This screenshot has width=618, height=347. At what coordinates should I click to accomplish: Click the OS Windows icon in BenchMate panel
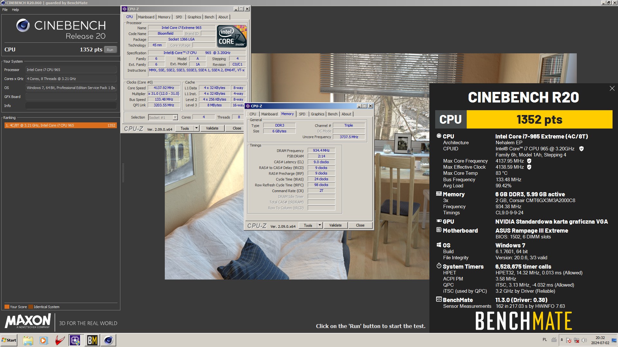pos(439,245)
